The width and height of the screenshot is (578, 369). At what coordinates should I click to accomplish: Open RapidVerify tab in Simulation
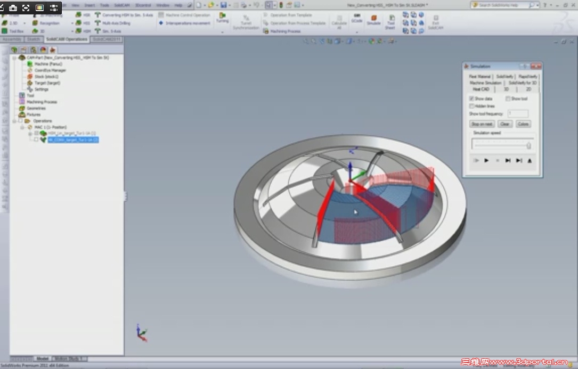pos(527,76)
